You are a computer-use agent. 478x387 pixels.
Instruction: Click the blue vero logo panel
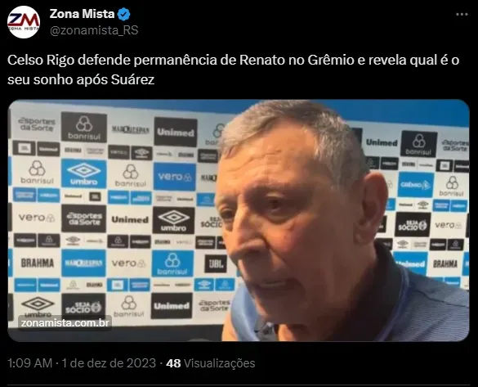tap(175, 177)
